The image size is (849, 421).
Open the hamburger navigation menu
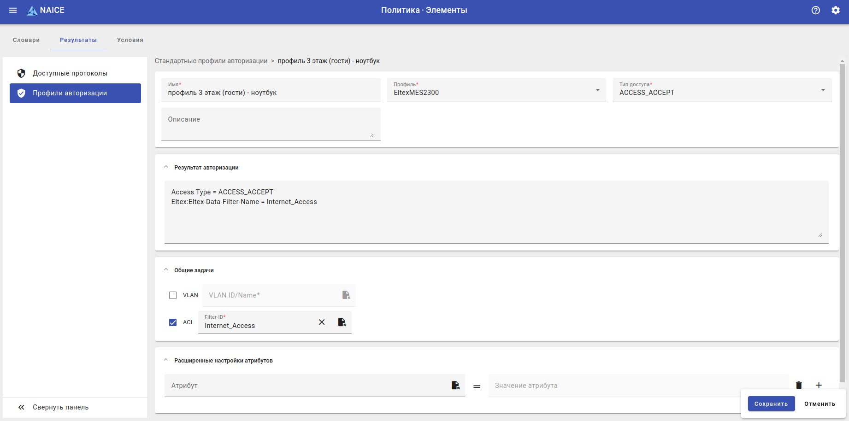[x=13, y=10]
